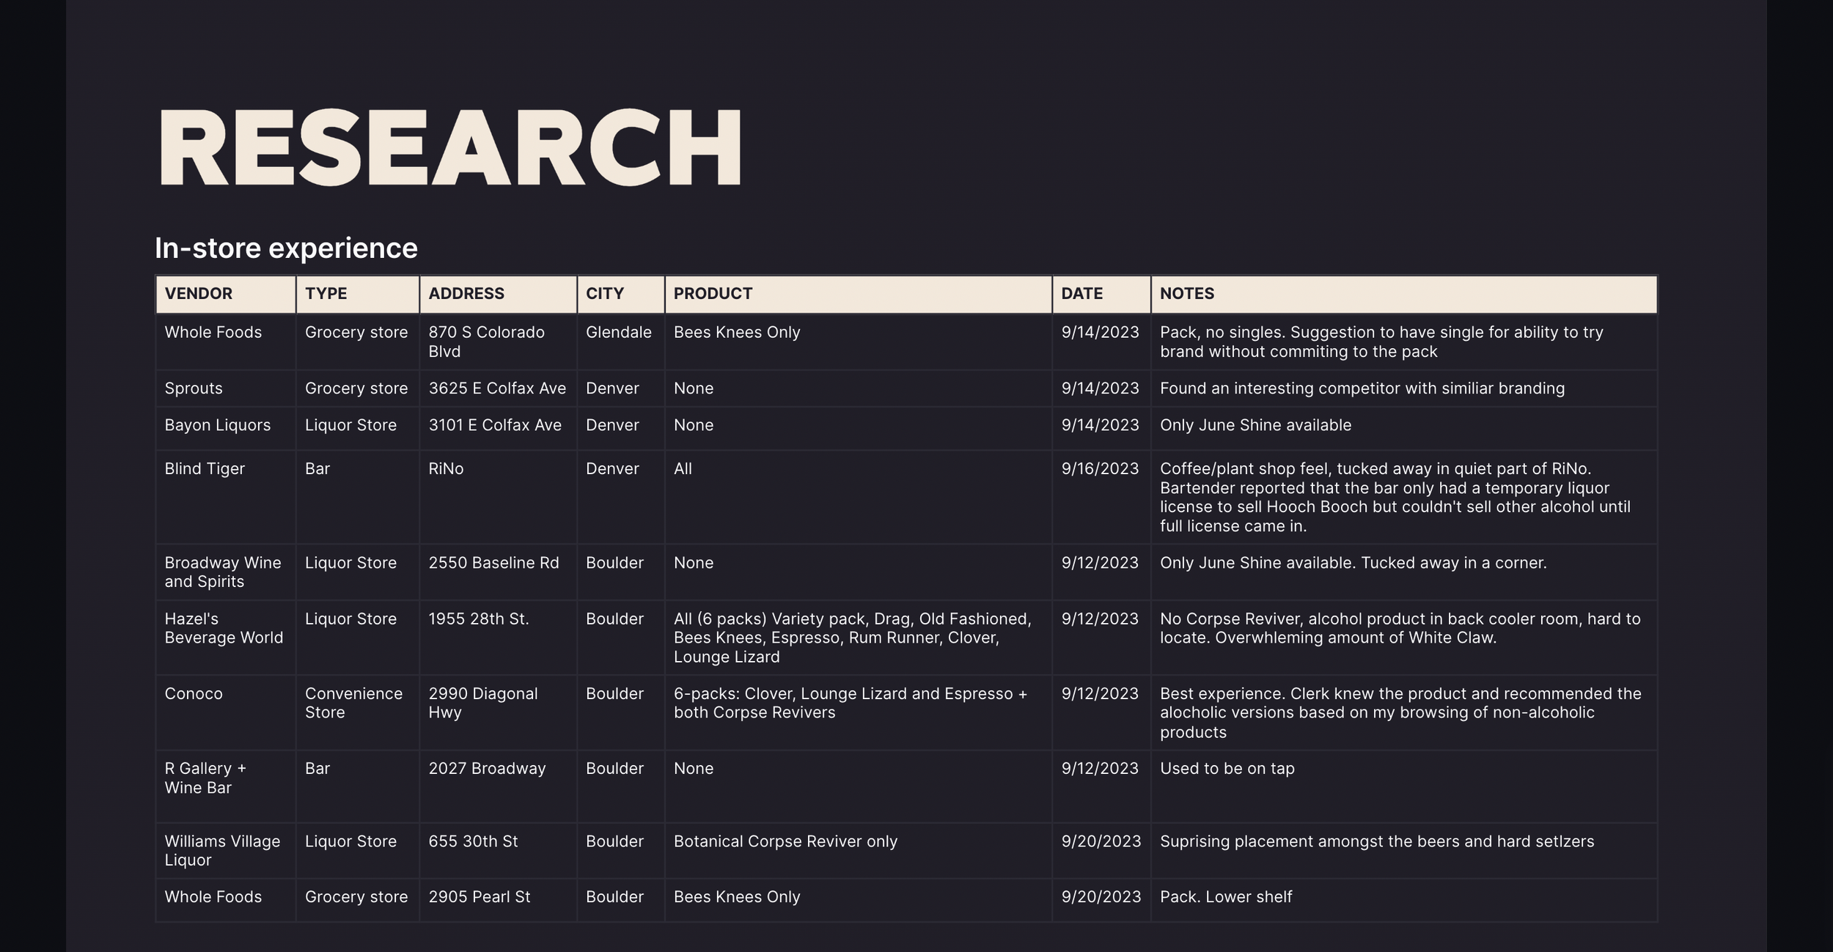Click Pack, no singles note

point(1404,342)
